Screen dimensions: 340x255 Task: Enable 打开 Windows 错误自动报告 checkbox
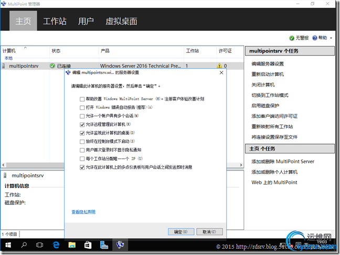(x=82, y=107)
